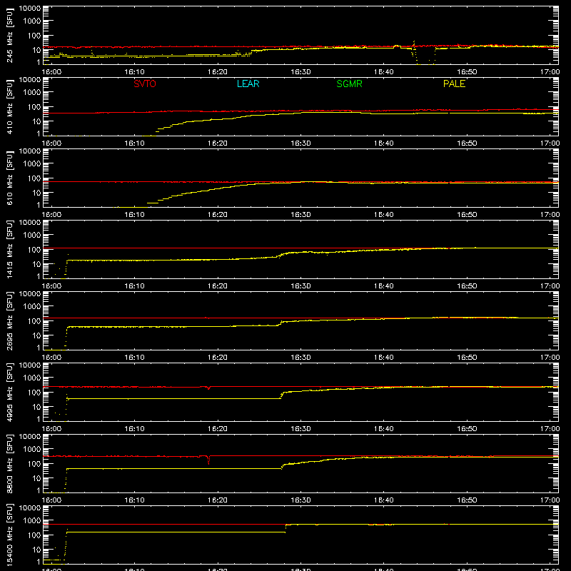Click the 16:50 time label under 410 MHz panel
Viewport: 571px width, 571px height.
(x=467, y=143)
